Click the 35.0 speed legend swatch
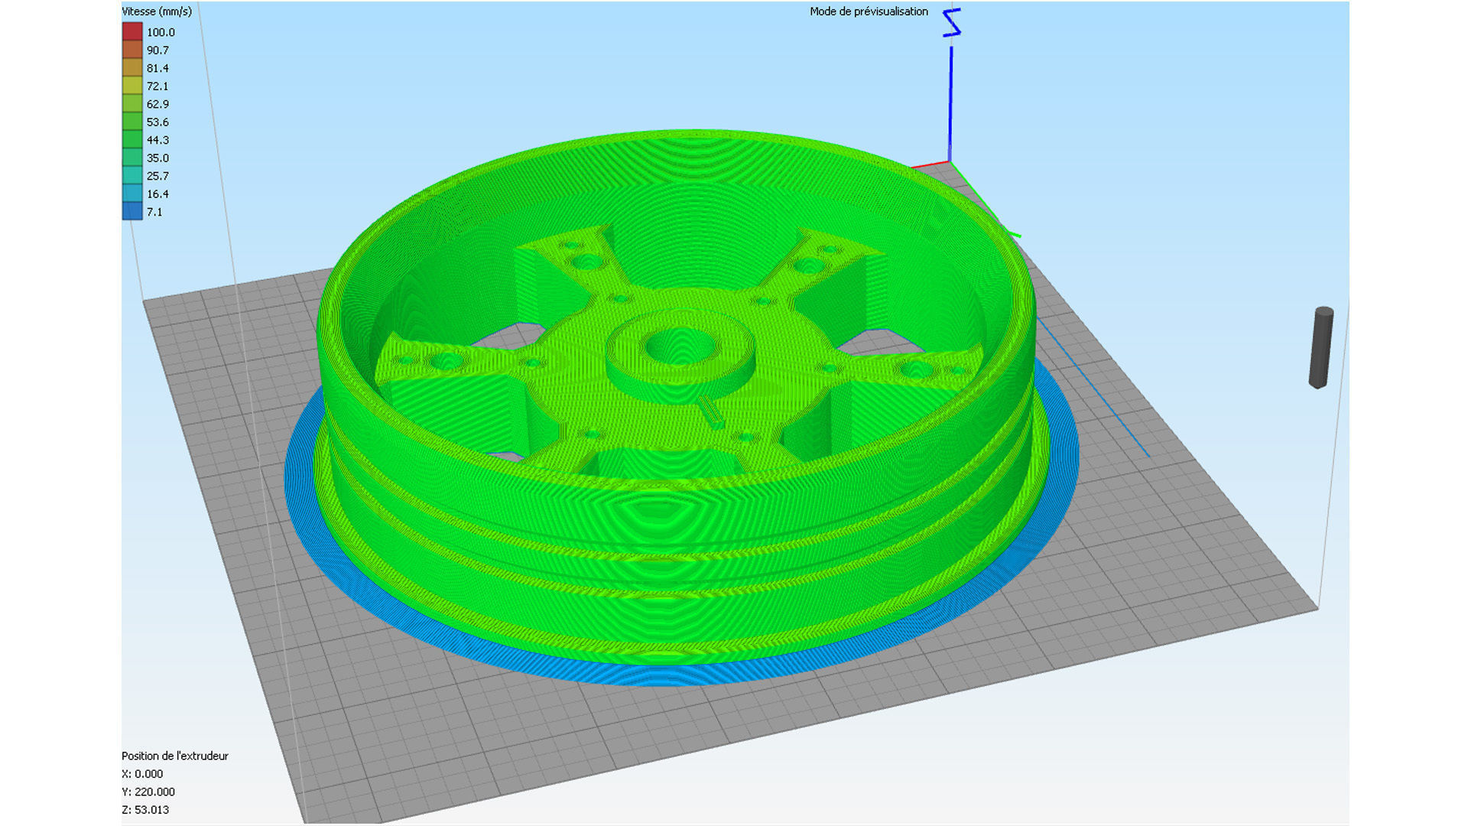Image resolution: width=1468 pixels, height=826 pixels. coord(132,158)
